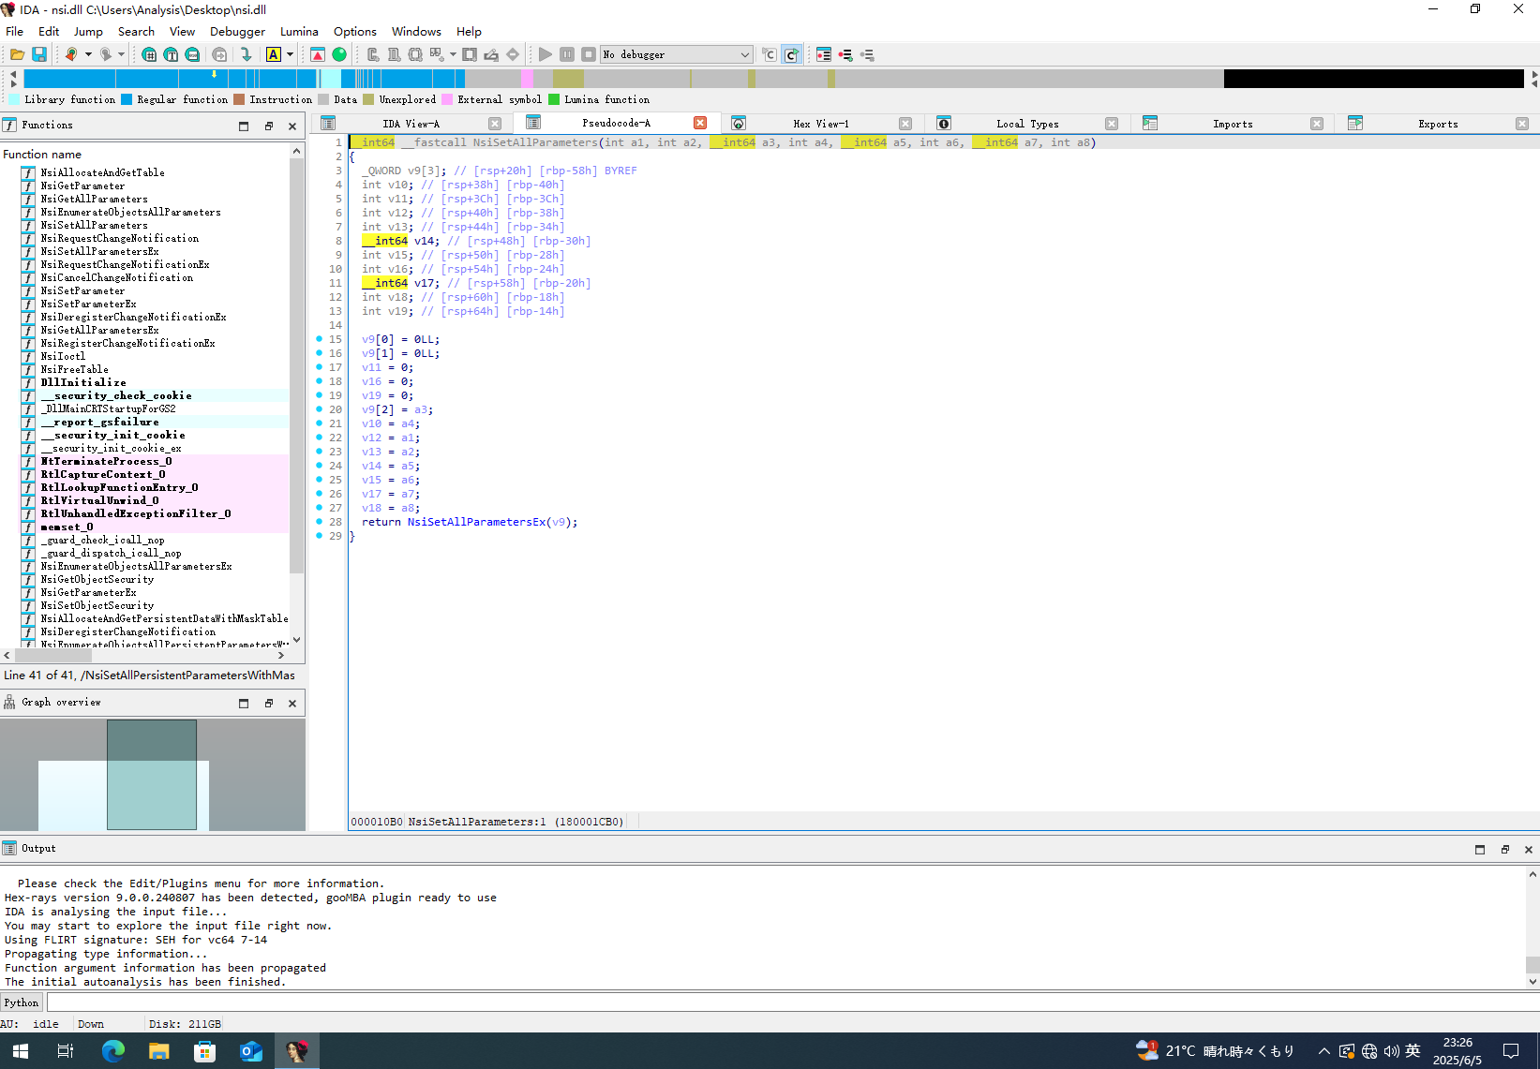This screenshot has height=1069, width=1540.
Task: Toggle breakpoint dot on line 28
Action: click(x=320, y=522)
